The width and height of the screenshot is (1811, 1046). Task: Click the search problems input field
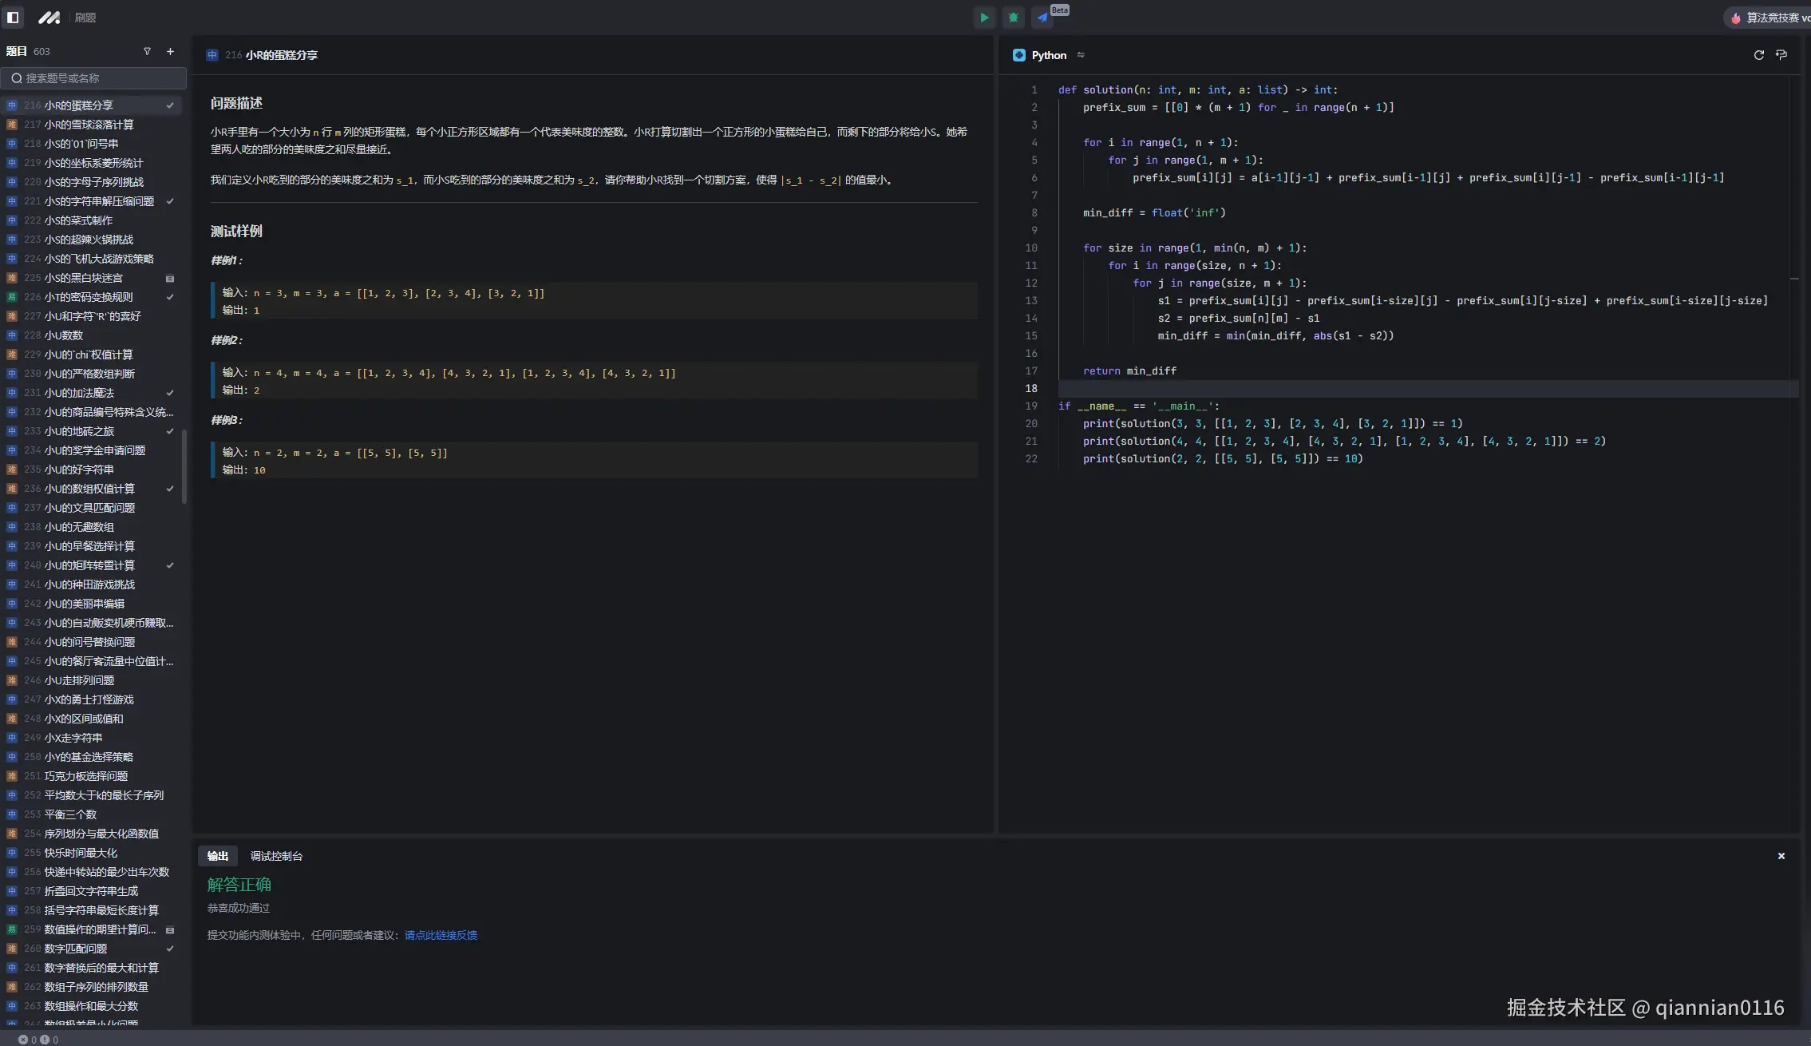(x=94, y=78)
